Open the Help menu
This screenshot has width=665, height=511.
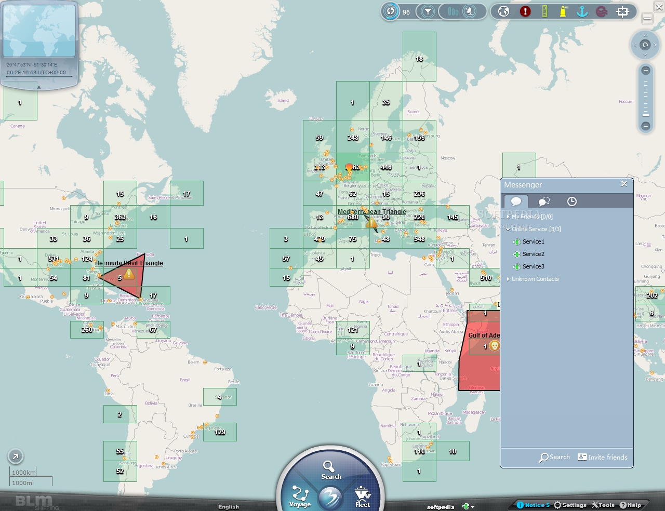(x=630, y=505)
